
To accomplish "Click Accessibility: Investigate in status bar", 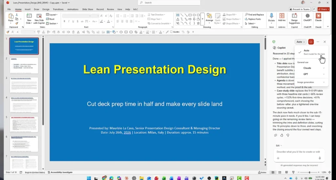I will [x=60, y=172].
